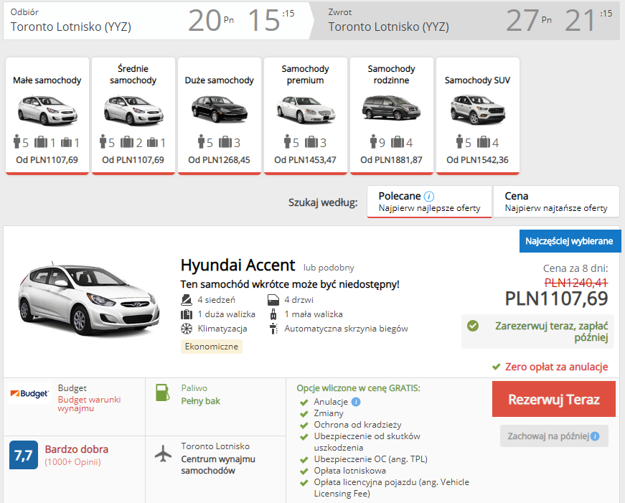Click the Odbiór Toronto Lotnisko (YYZ) pickup field
The width and height of the screenshot is (625, 503).
click(71, 21)
